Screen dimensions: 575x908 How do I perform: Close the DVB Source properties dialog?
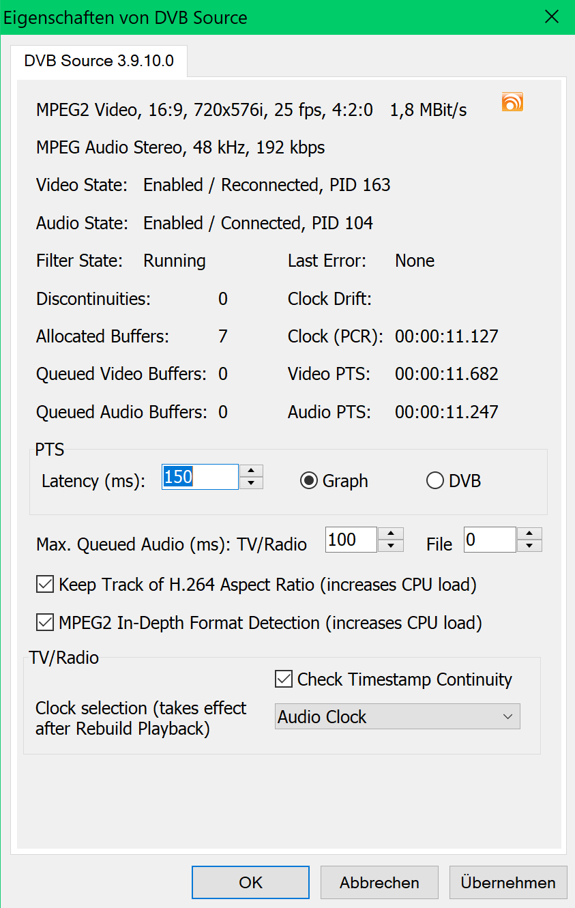coord(552,17)
